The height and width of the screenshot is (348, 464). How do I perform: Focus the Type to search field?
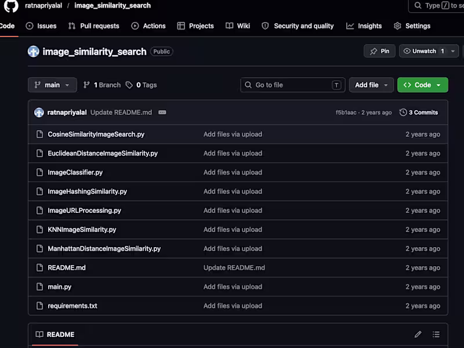point(437,6)
